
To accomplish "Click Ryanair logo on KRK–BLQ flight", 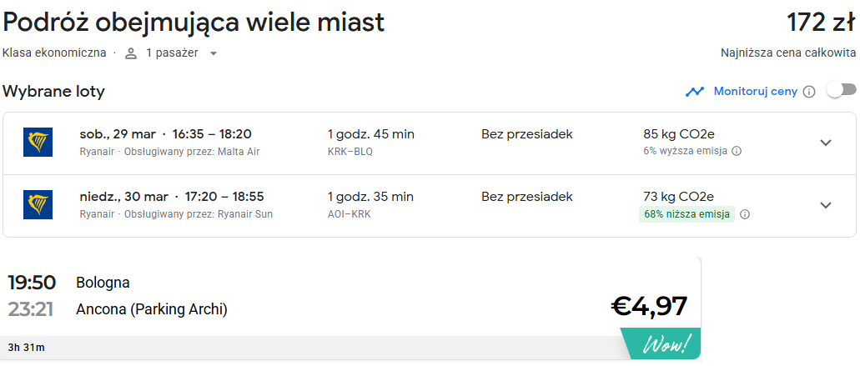I will click(x=38, y=143).
